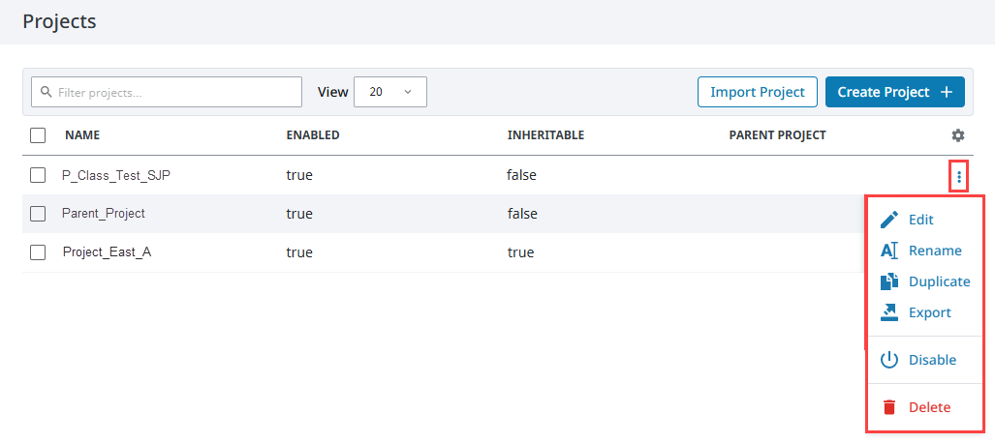
Task: Sort by the ENABLED column header
Action: 312,135
